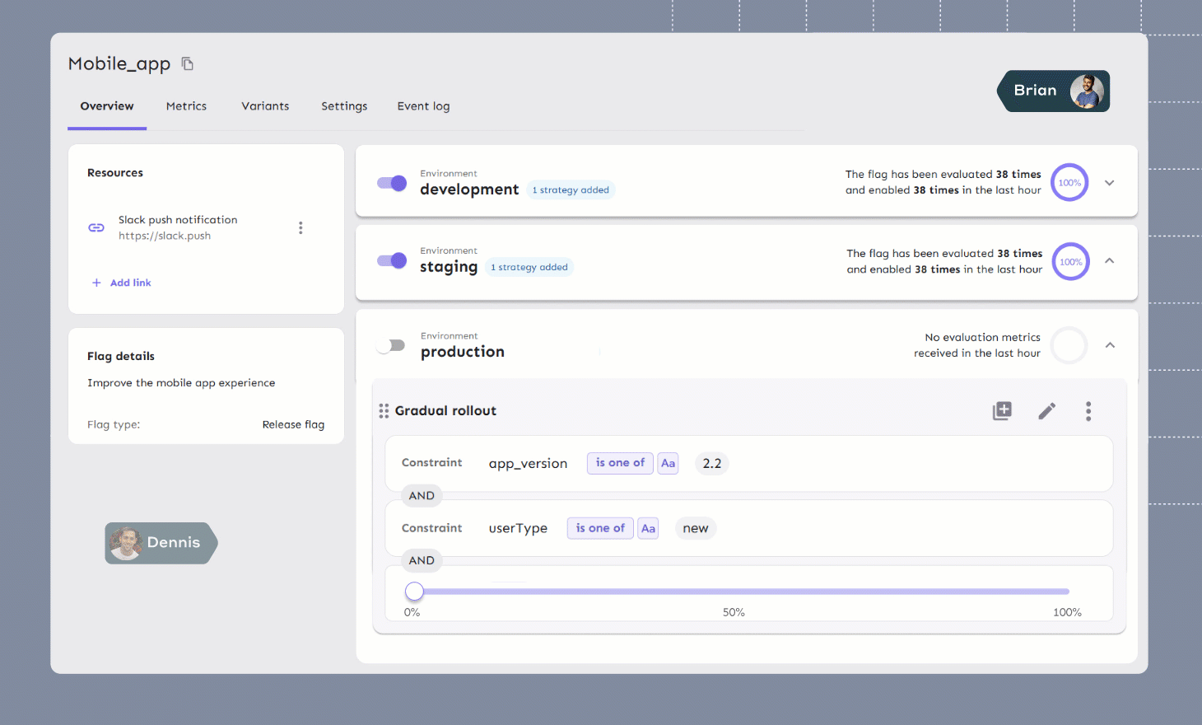Edit the Gradual rollout strategy

click(1046, 411)
